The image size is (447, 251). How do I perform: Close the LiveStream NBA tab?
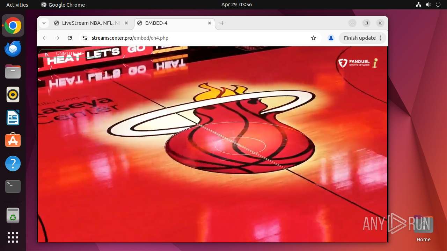126,23
